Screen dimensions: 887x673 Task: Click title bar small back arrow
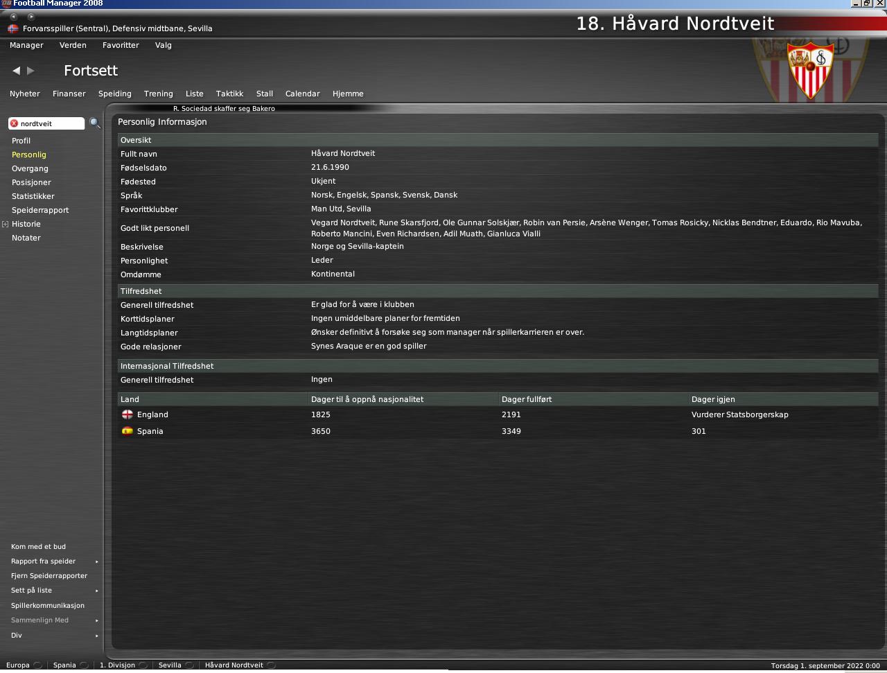(x=13, y=16)
